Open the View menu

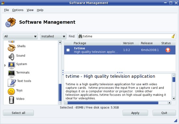30,10
